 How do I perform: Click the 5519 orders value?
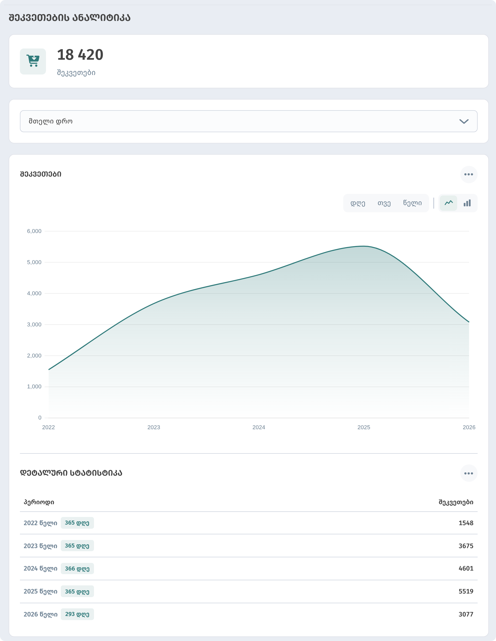coord(466,591)
